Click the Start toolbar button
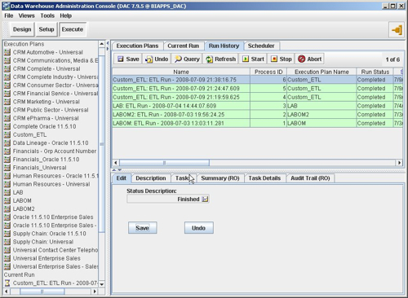 (x=253, y=59)
